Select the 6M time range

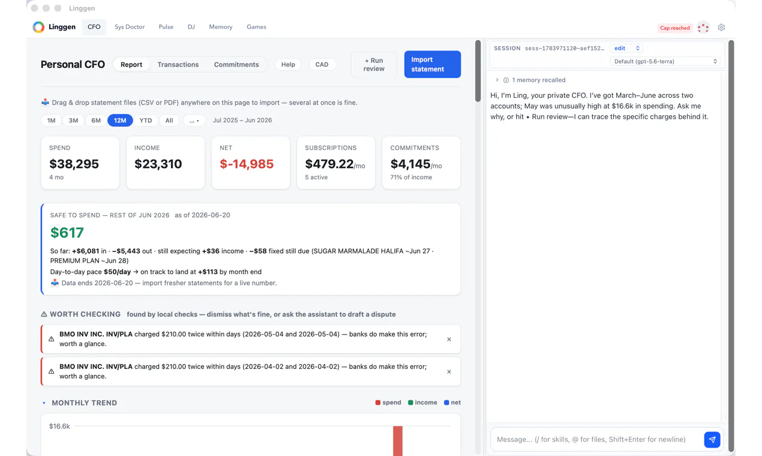point(96,121)
